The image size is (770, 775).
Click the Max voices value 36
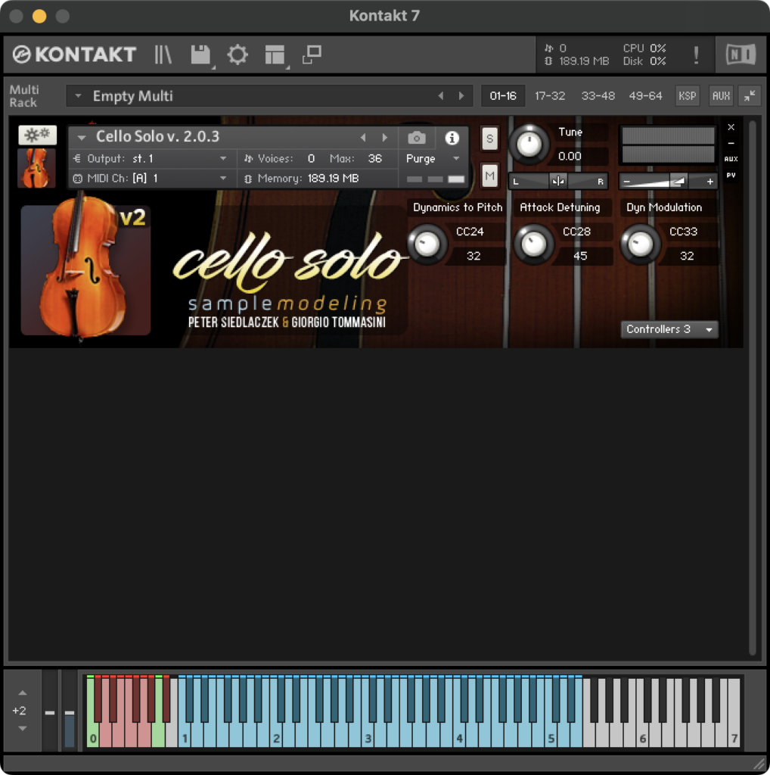tap(375, 159)
